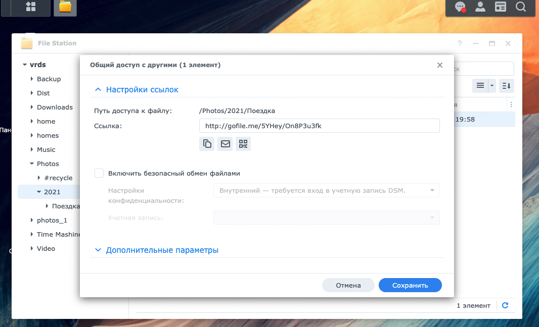Copy the share link to clipboard
This screenshot has height=327, width=539.
coord(207,144)
